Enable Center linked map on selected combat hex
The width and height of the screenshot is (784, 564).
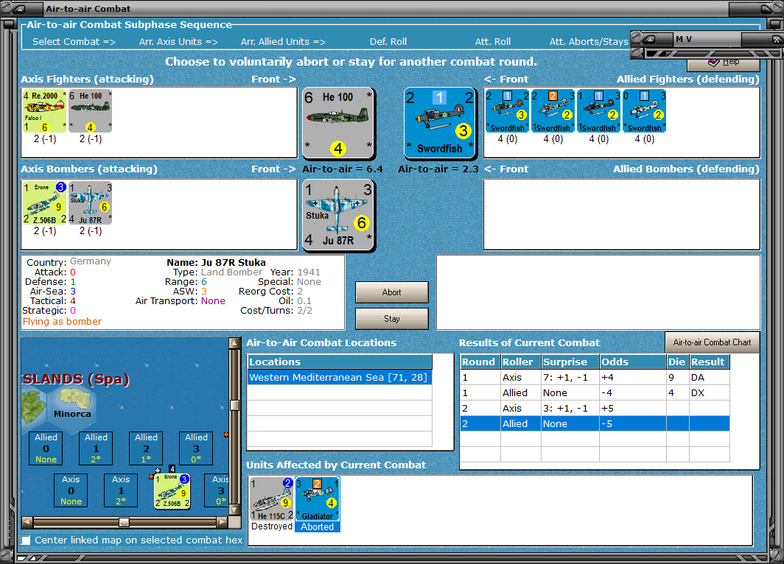click(26, 540)
